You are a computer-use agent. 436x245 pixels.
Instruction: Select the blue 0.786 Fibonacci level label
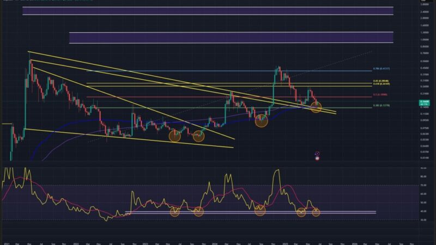pos(381,69)
